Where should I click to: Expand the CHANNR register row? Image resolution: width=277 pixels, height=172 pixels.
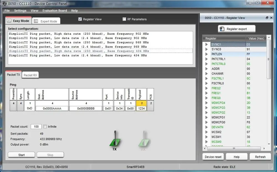pos(207,74)
